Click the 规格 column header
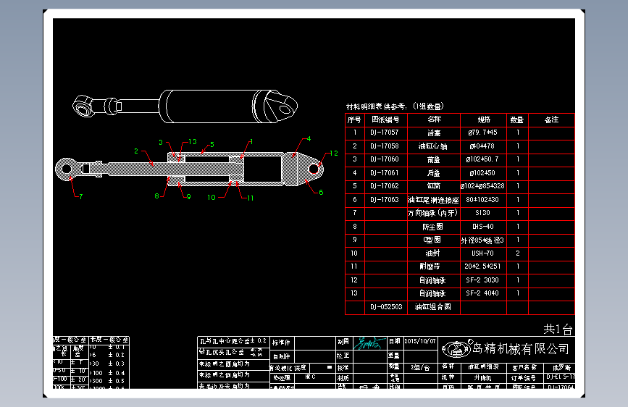This screenshot has height=407, width=628. click(x=484, y=119)
